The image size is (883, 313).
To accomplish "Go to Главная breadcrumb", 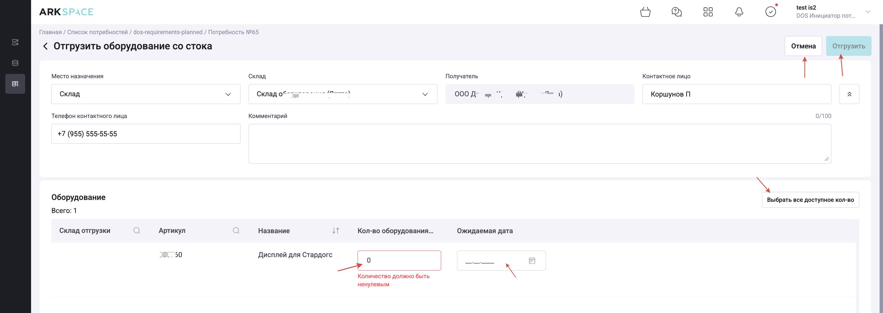I will coord(50,32).
